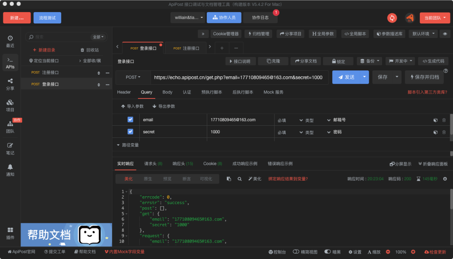Open the 默认环境 environment dropdown
453x259 pixels.
(x=423, y=34)
